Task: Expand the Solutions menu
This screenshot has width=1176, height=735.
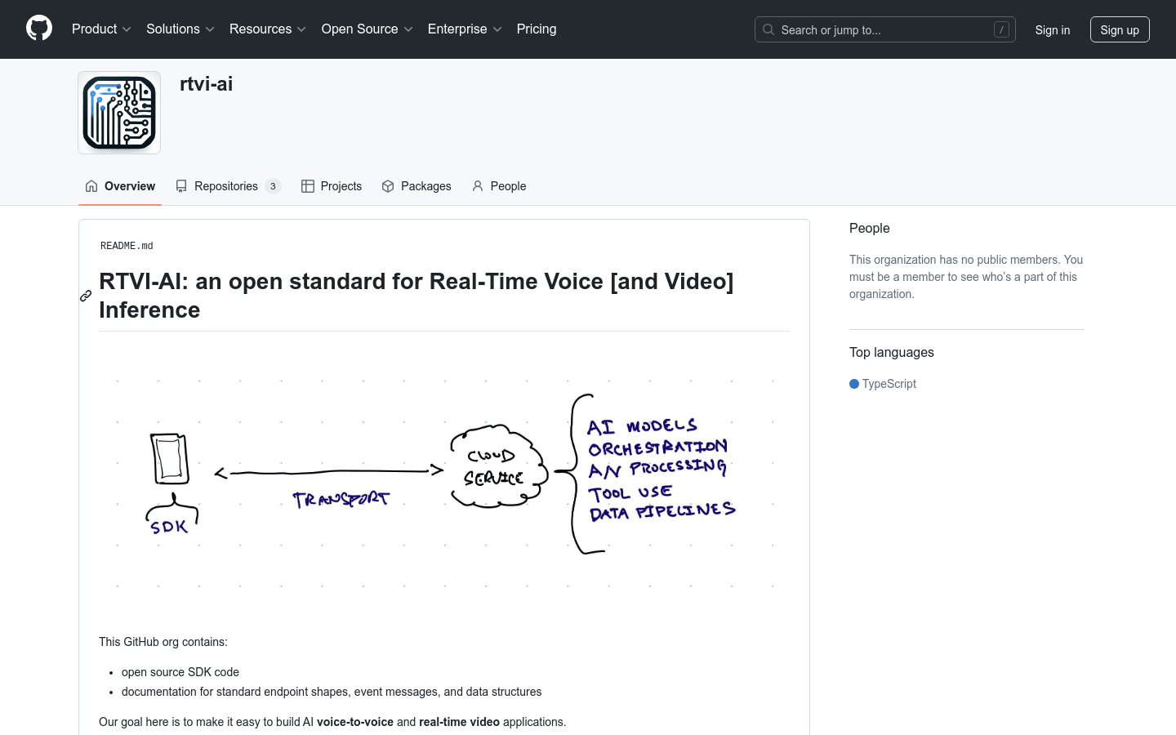Action: pos(180,29)
